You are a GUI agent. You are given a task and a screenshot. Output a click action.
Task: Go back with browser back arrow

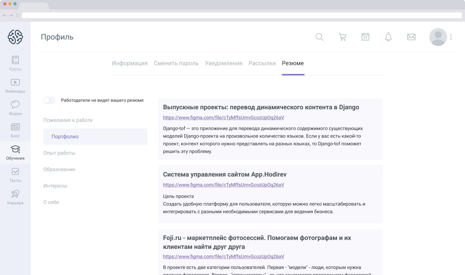4,15
